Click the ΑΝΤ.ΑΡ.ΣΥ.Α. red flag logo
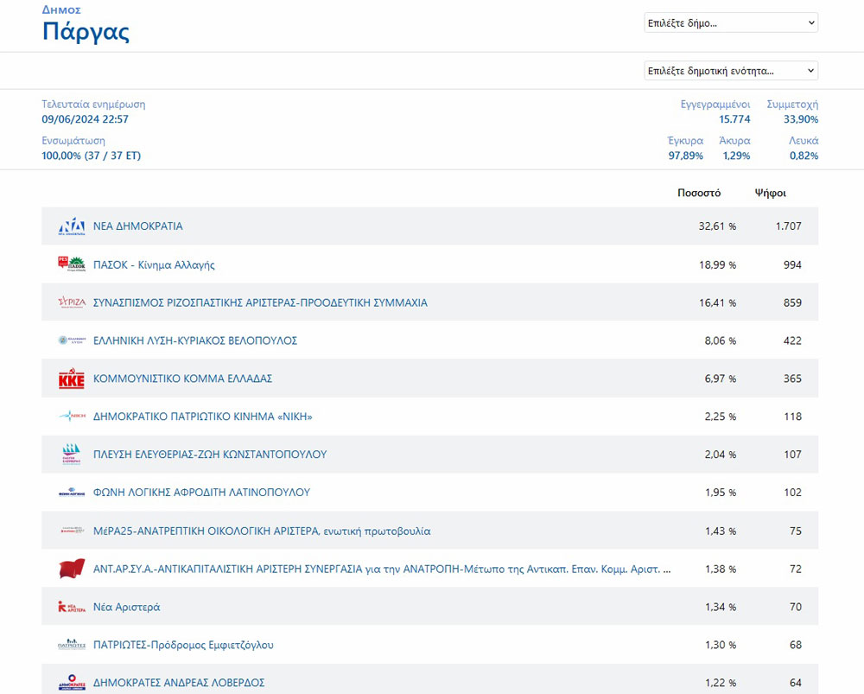 point(71,569)
